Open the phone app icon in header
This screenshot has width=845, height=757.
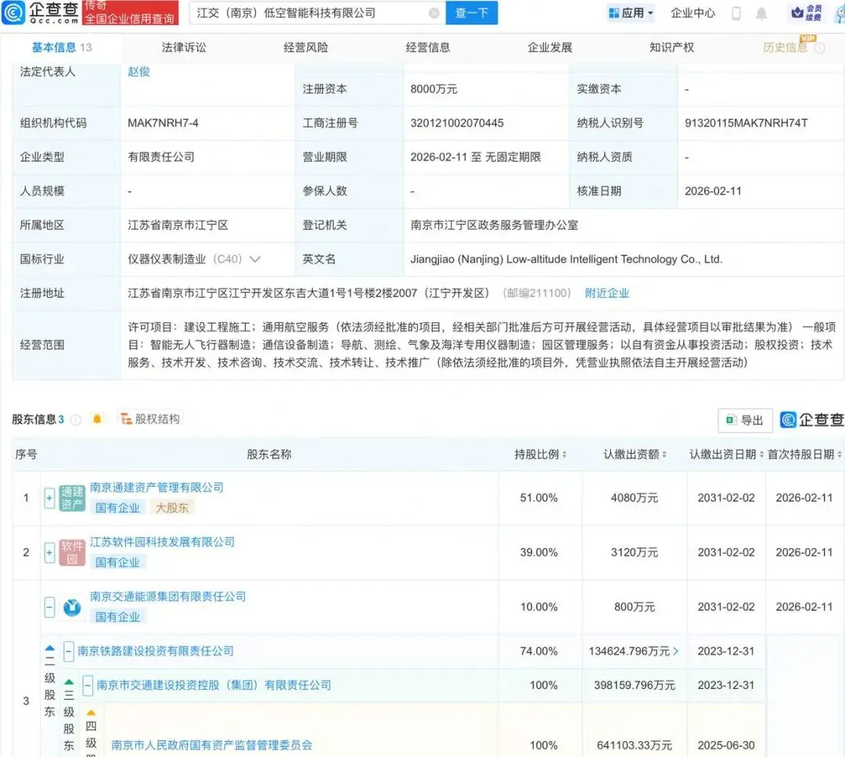tap(736, 13)
